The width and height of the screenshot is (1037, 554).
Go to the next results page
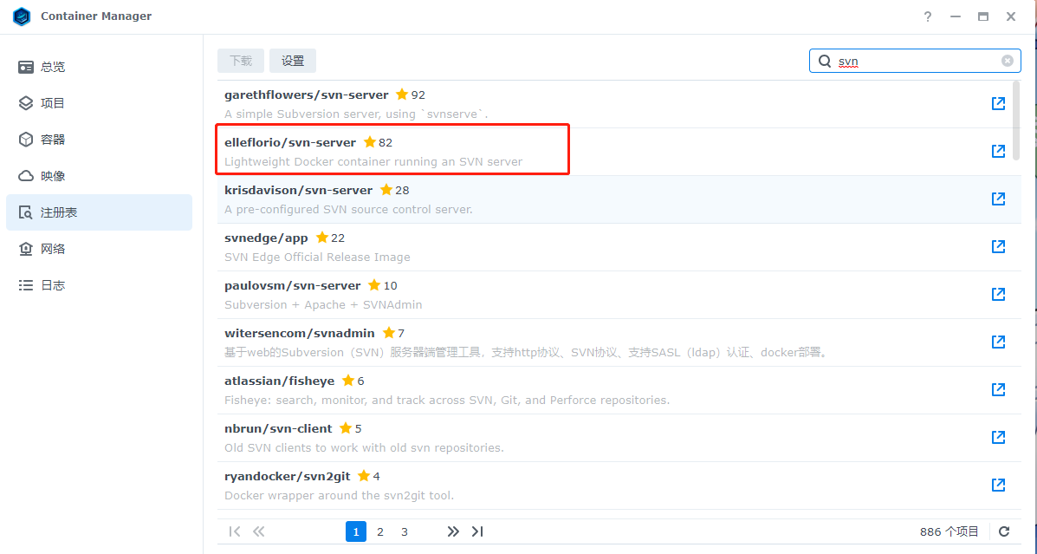[x=453, y=531]
